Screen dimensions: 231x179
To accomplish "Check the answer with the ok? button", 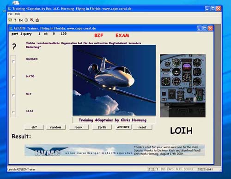I will point(34,127).
